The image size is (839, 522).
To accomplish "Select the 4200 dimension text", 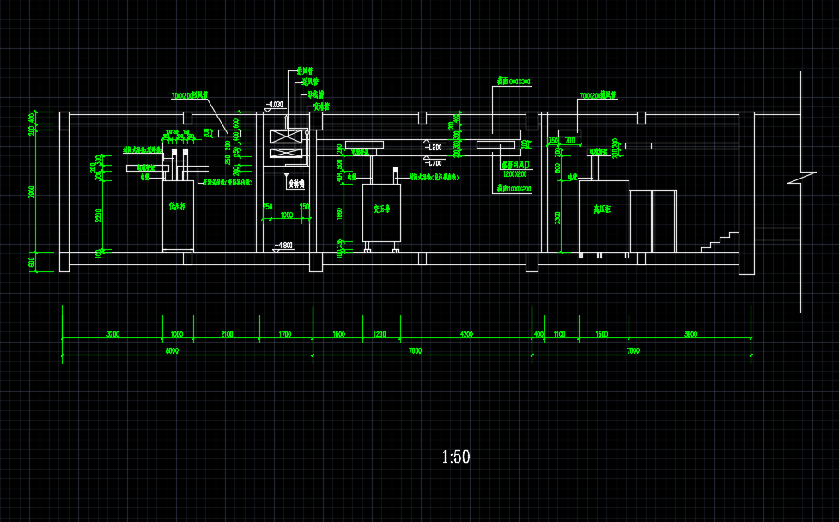I will coord(467,334).
